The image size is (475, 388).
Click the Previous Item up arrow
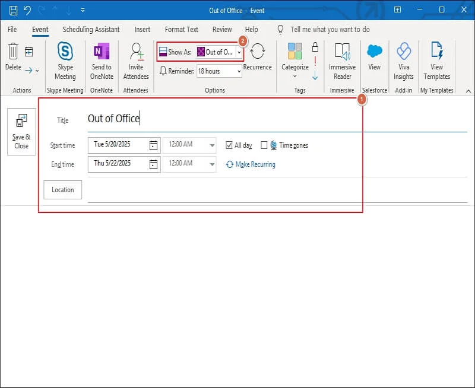pos(55,11)
